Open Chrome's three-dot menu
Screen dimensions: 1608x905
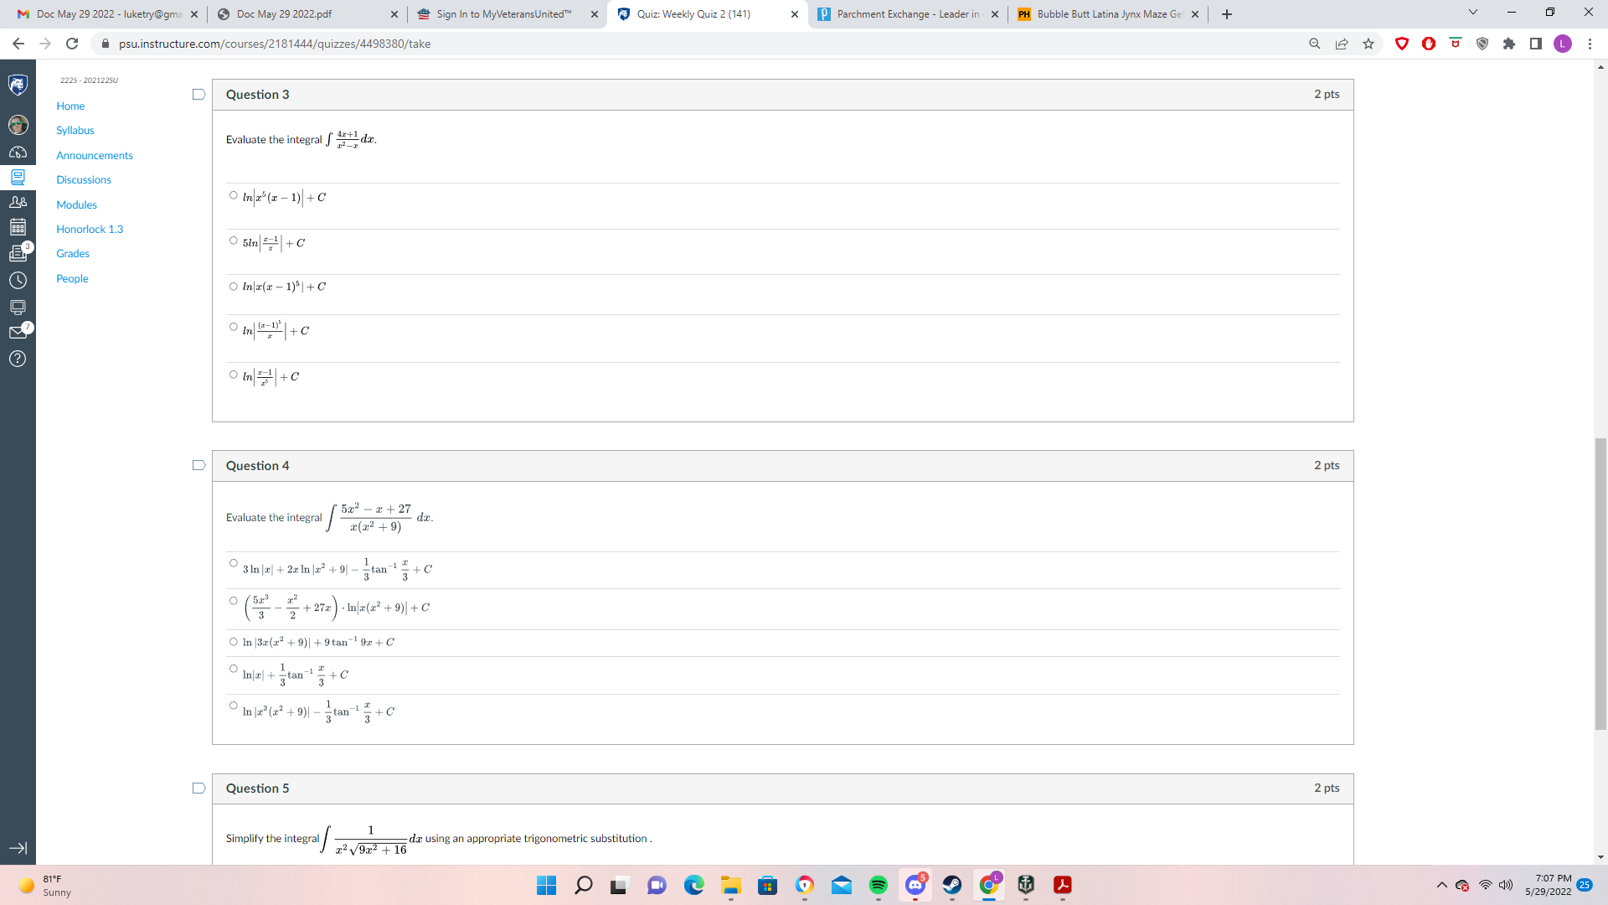pyautogui.click(x=1590, y=44)
